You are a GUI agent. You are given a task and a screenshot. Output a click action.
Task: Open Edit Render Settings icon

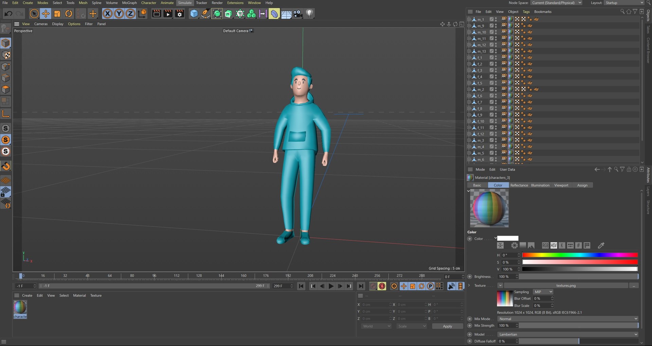(x=180, y=14)
